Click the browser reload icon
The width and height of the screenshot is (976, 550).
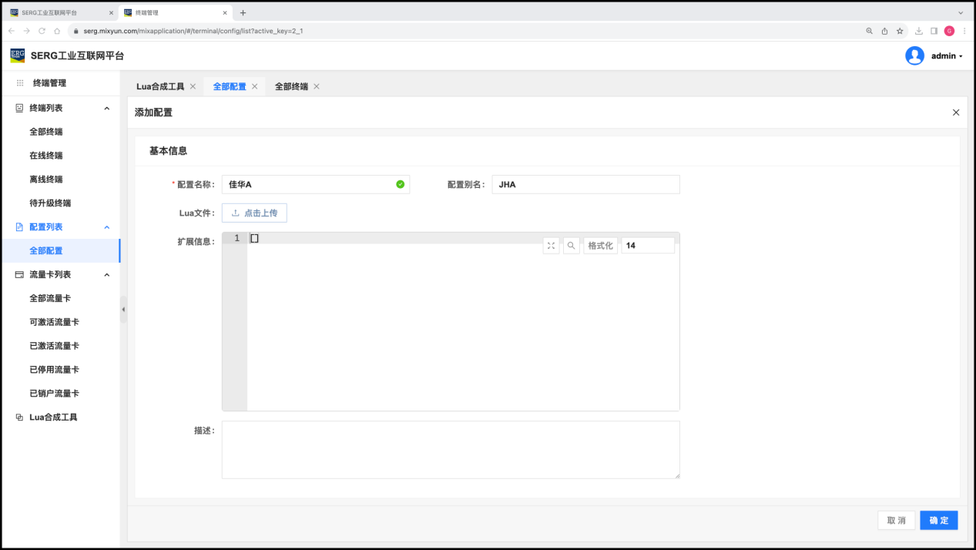click(x=42, y=31)
